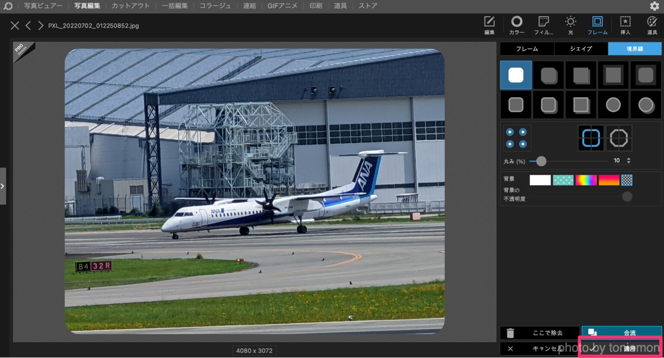Image resolution: width=664 pixels, height=358 pixels.
Task: Open the GIFアニメ tab in the menu bar
Action: tap(282, 6)
